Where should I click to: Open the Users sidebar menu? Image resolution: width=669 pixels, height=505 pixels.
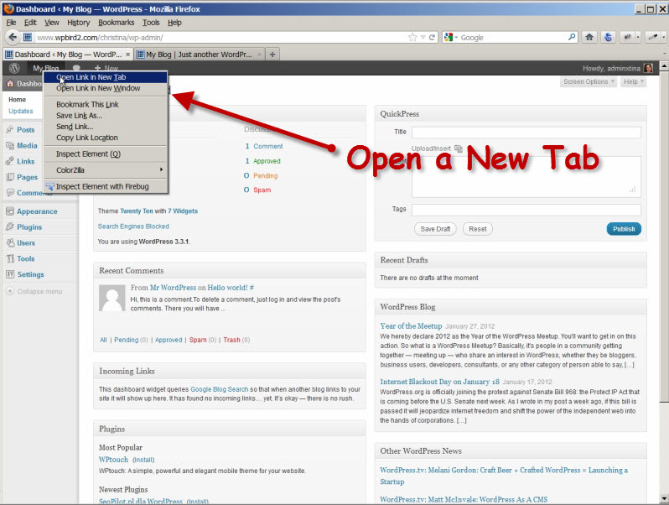tap(26, 243)
